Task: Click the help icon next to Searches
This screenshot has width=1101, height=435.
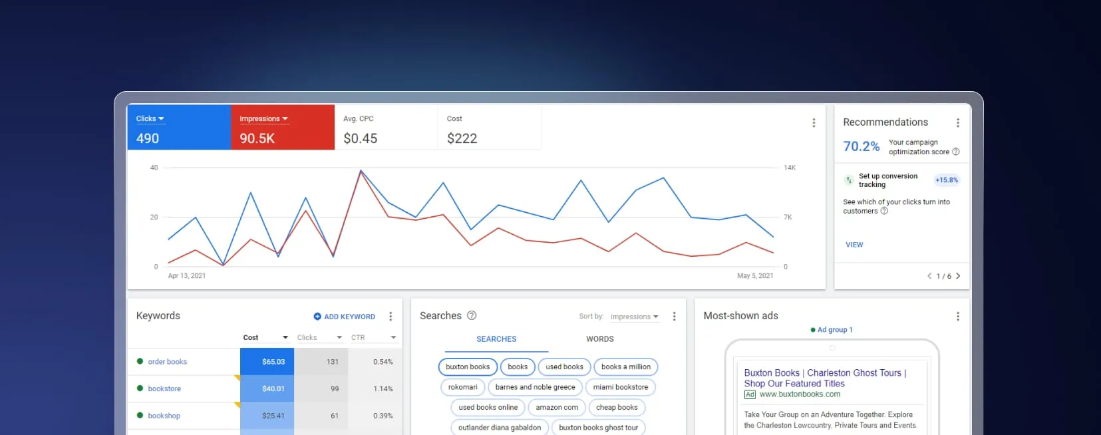Action: pos(472,316)
